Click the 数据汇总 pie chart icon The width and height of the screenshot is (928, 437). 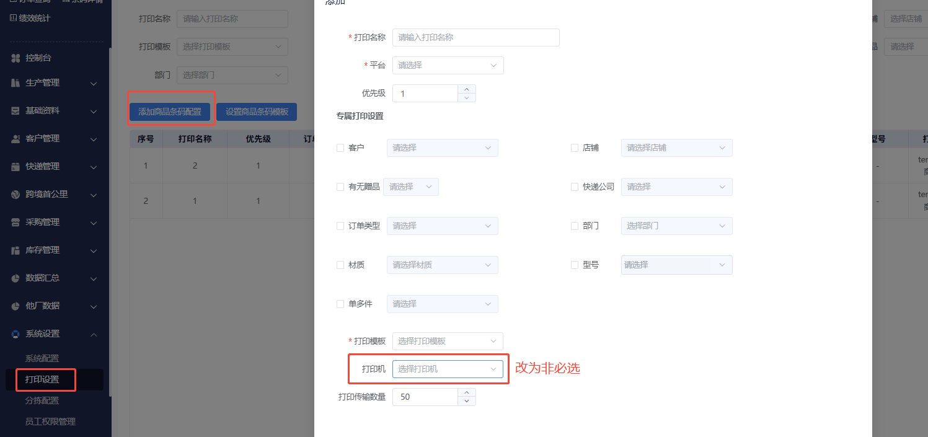tap(16, 278)
